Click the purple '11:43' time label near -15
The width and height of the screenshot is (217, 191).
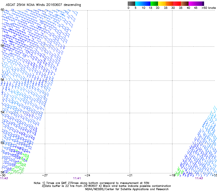click(x=199, y=178)
